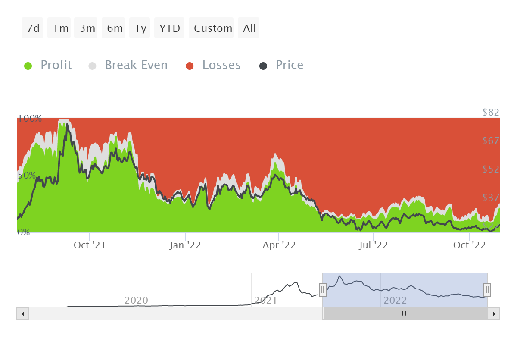Click the green Profit legend dot
517x345 pixels.
[28, 66]
